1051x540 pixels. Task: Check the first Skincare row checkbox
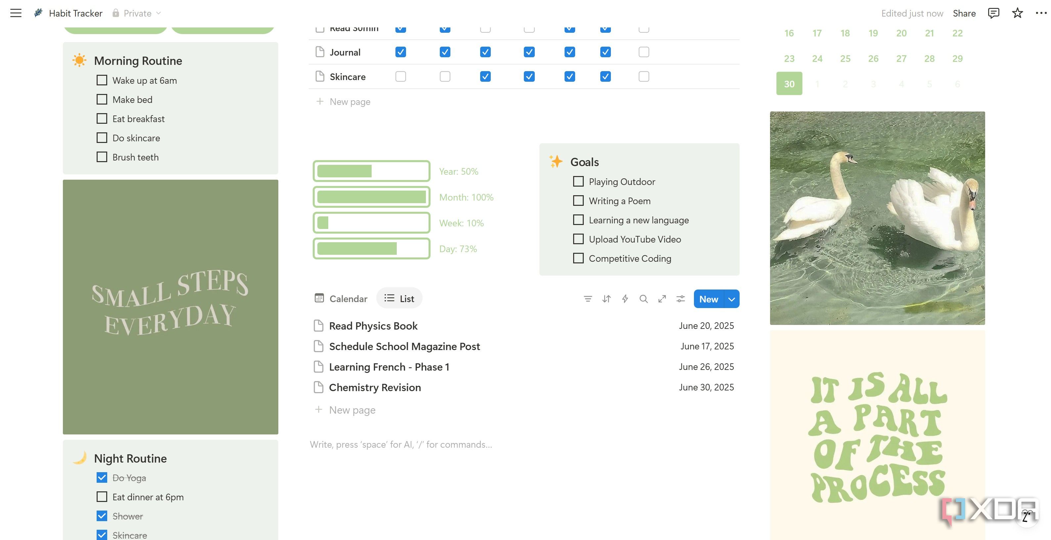click(x=401, y=76)
